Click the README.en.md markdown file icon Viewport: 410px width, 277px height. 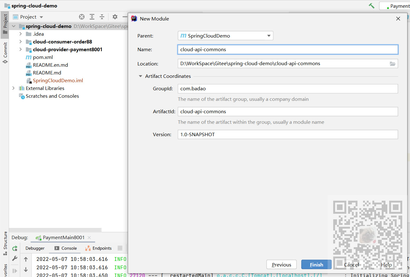pos(28,65)
